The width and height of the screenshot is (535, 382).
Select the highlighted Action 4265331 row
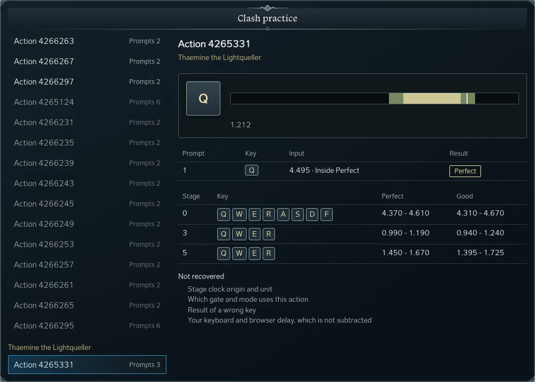pos(87,364)
